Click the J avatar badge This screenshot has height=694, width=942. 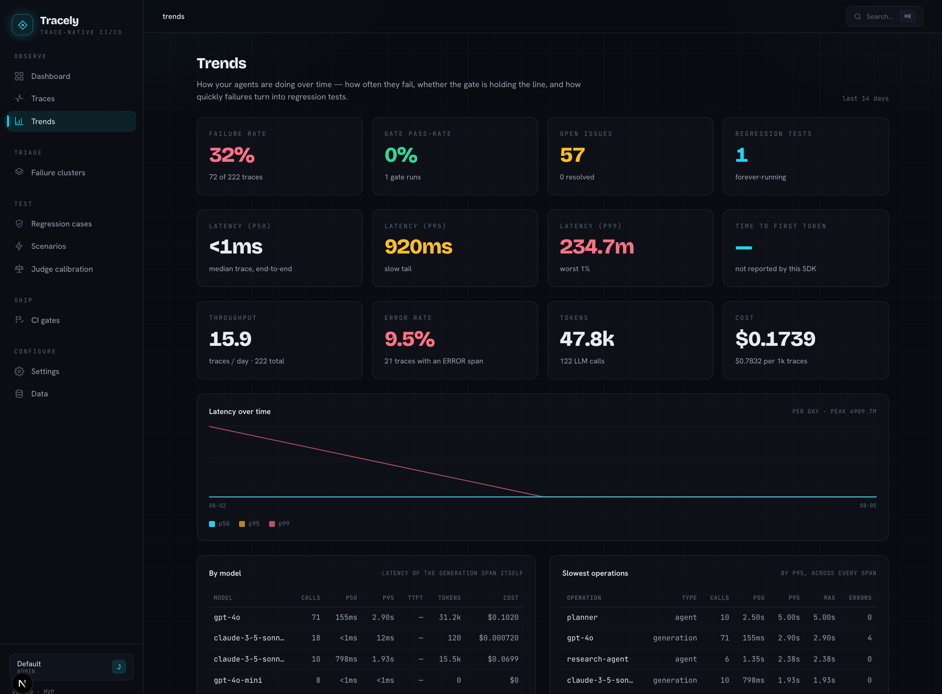tap(119, 667)
